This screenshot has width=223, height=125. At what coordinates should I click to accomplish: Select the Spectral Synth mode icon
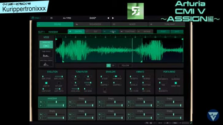pos(46,62)
